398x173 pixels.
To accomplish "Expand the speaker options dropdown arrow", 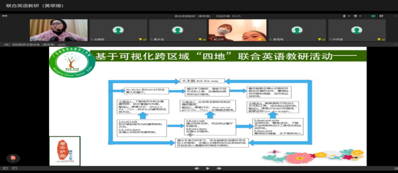I will (x=359, y=16).
